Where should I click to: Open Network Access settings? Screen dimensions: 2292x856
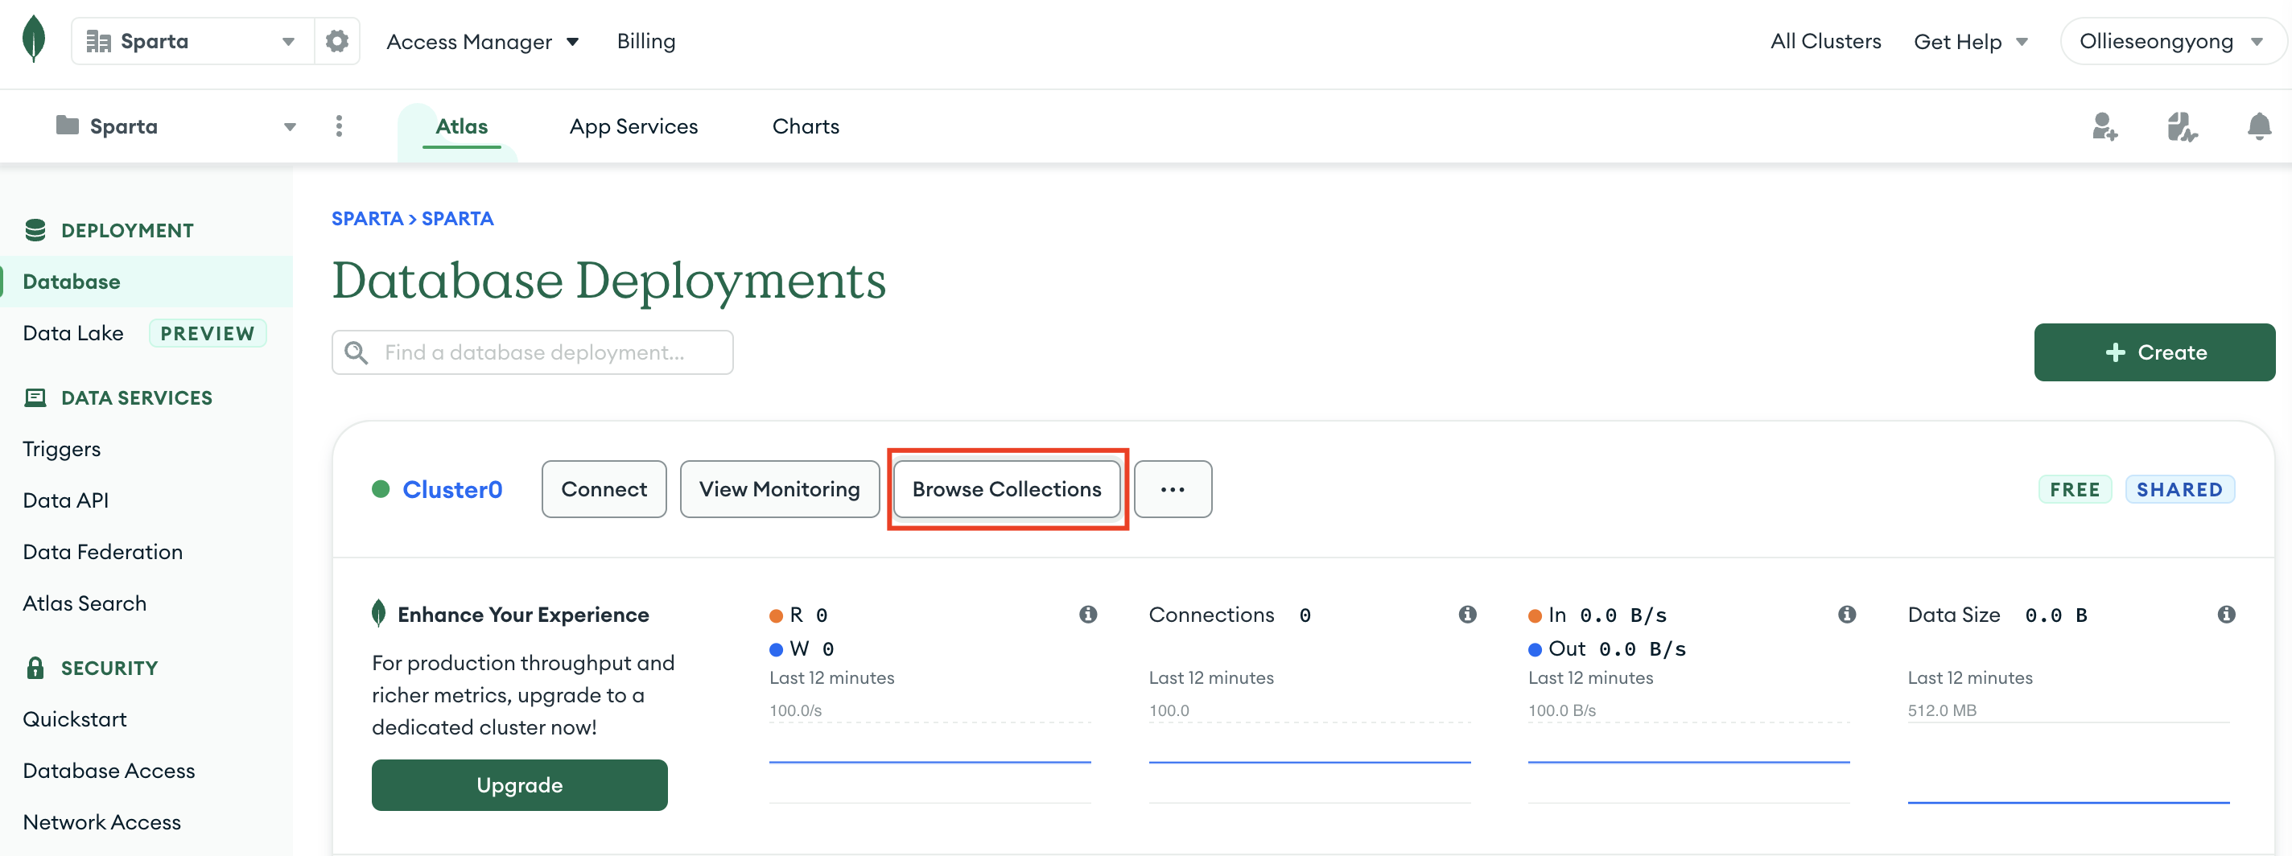click(x=101, y=822)
